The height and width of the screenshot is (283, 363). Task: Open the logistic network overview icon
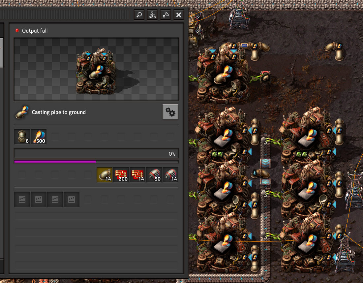point(152,15)
